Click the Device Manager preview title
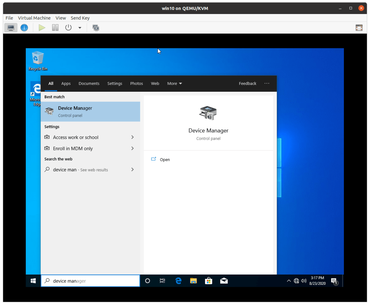Image resolution: width=370 pixels, height=305 pixels. pos(208,130)
